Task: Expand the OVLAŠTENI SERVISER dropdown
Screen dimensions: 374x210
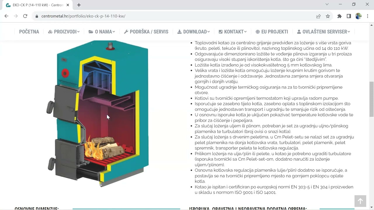Action: tap(323, 32)
